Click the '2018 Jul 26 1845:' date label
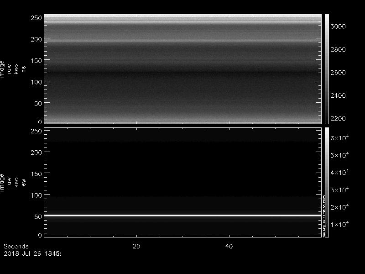 pyautogui.click(x=32, y=253)
